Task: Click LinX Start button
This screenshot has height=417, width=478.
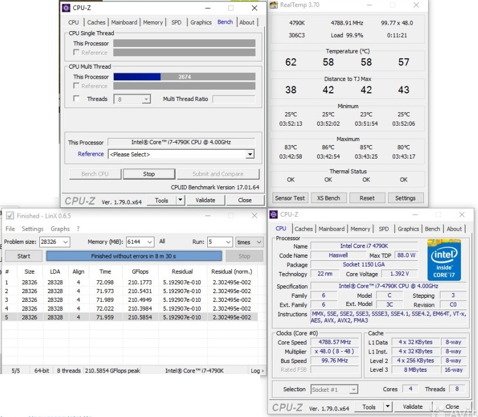Action: point(23,256)
